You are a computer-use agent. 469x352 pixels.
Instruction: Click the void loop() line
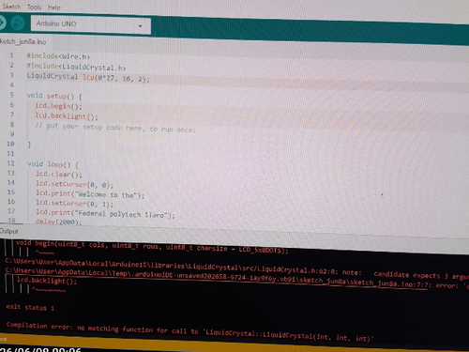(53, 164)
